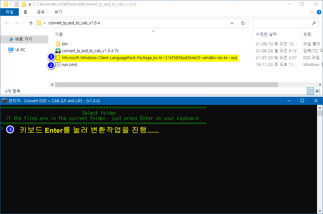Select 바로 가기 in navigation pane

click(24, 39)
